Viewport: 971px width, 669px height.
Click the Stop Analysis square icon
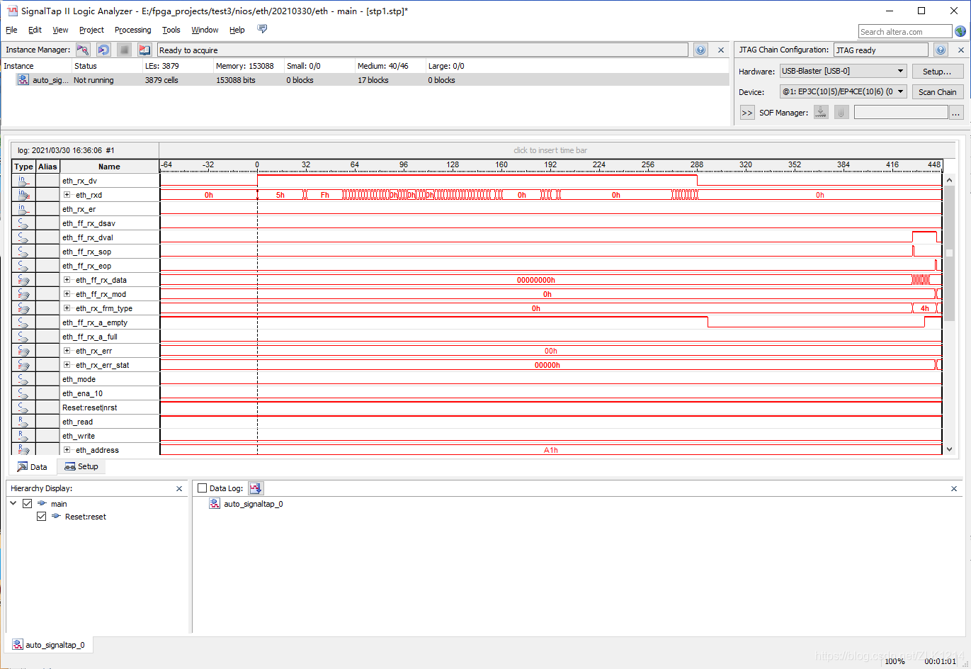(x=124, y=50)
